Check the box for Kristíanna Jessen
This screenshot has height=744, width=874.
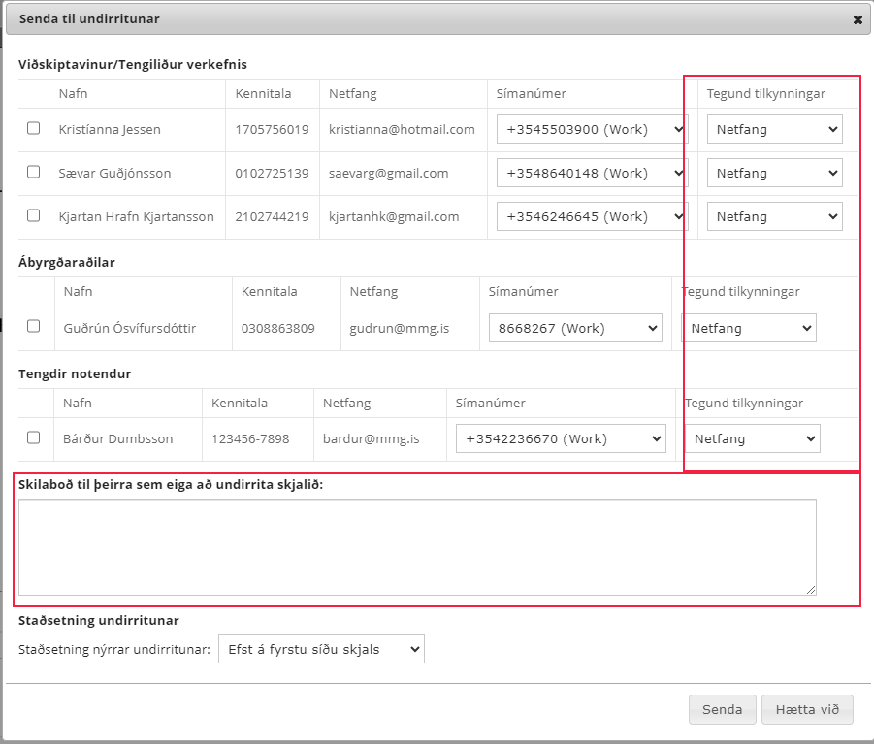tap(34, 128)
